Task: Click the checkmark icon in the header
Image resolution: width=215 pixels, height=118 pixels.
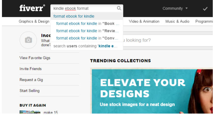Action: 205,9
